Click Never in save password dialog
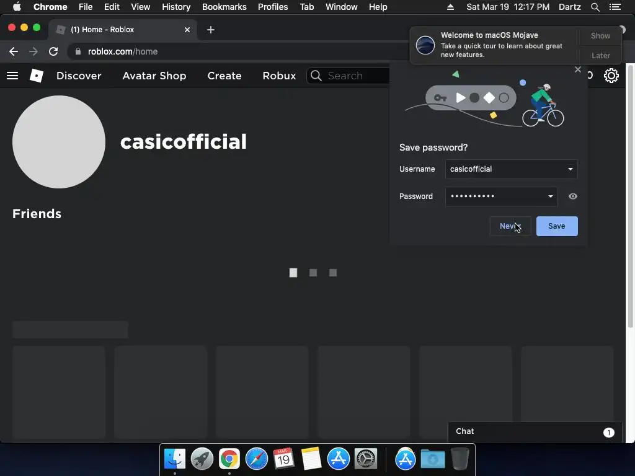Viewport: 635px width, 476px height. pos(510,226)
